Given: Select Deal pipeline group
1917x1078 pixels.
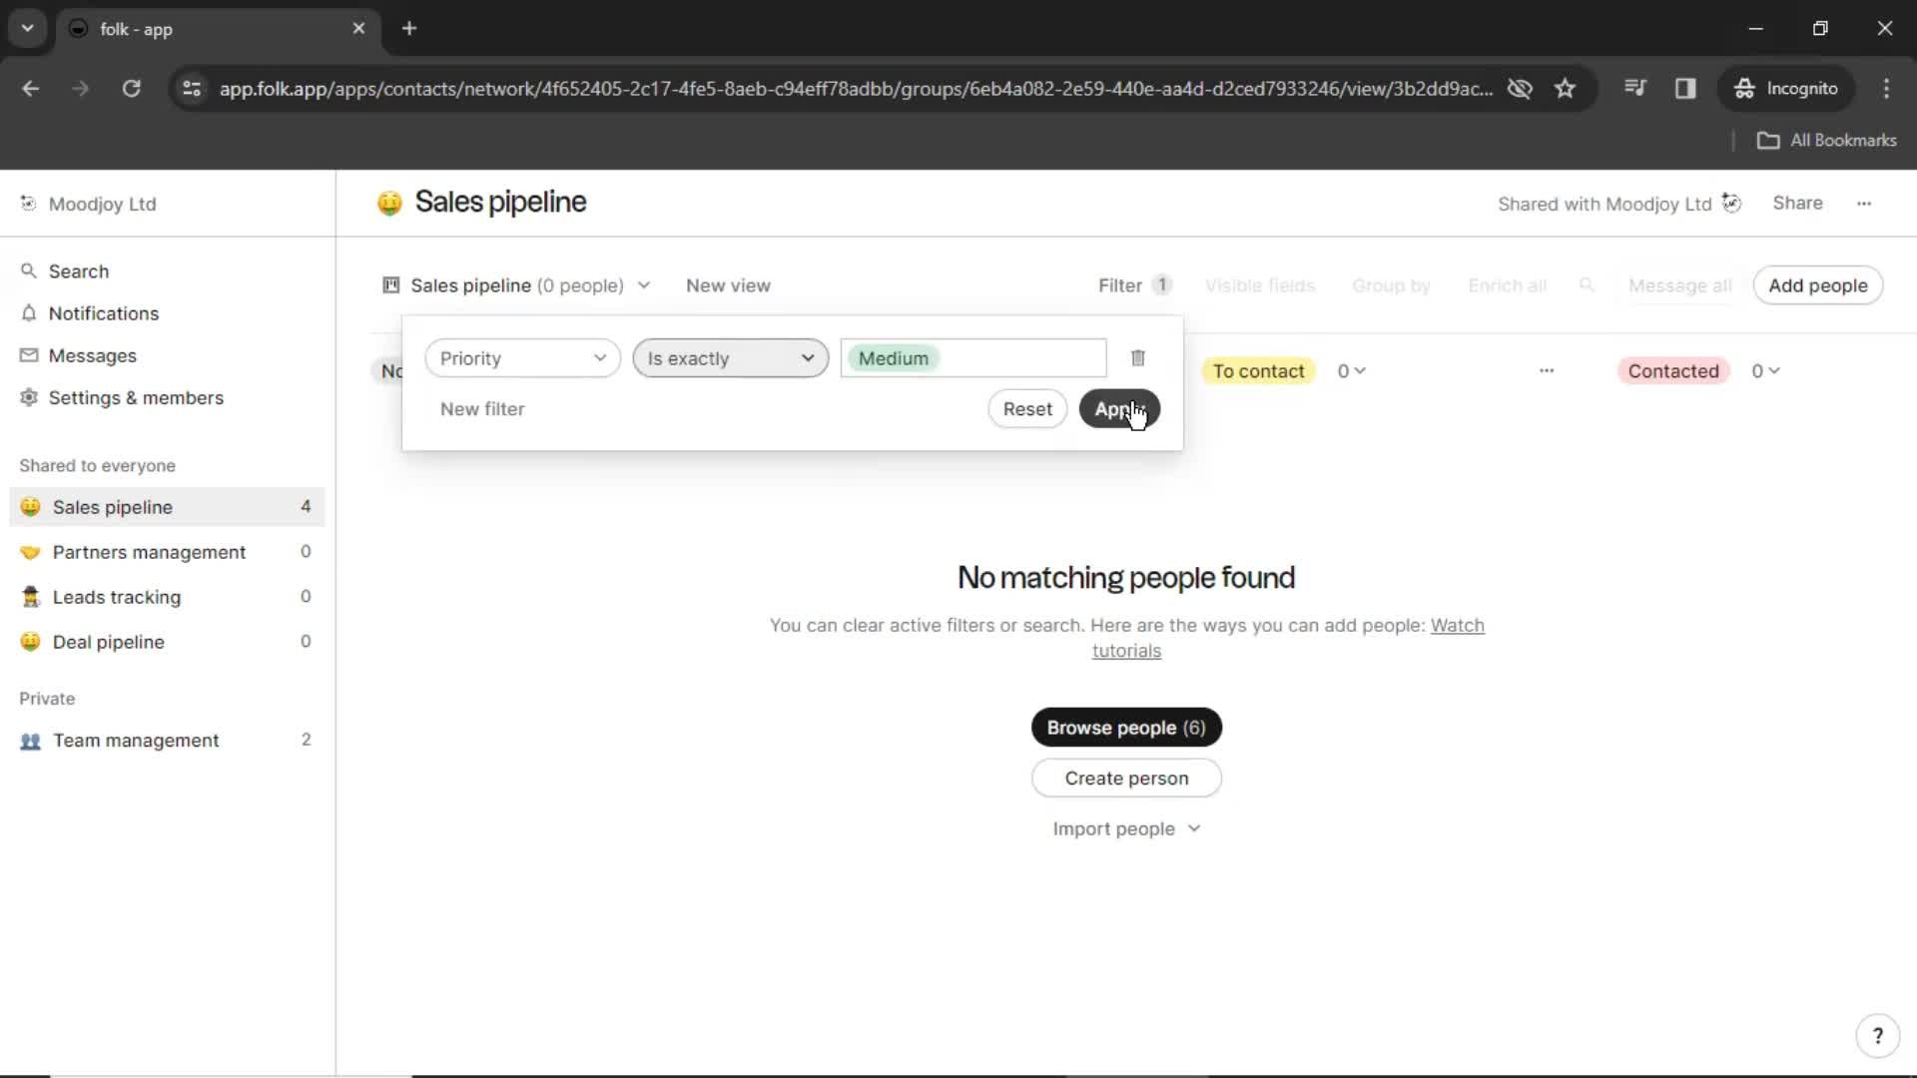Looking at the screenshot, I should (167, 642).
